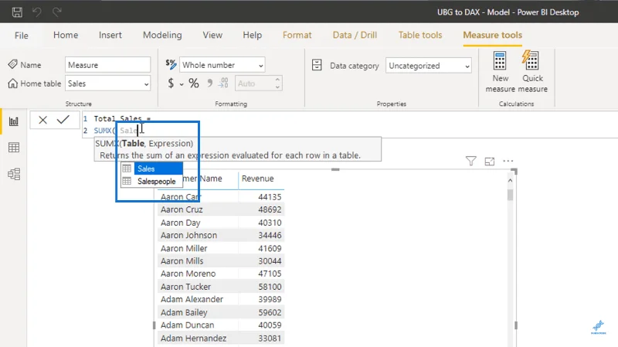This screenshot has height=347, width=618.
Task: Open the visual More options ellipsis
Action: 508,161
